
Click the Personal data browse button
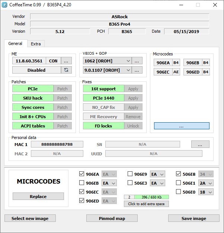pos(200,144)
